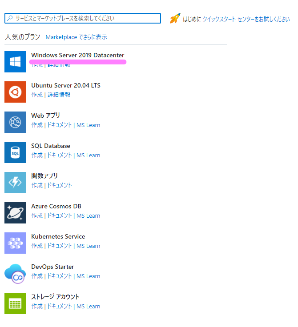298x327 pixels.
Task: Open ドキュメント link for ストレージ アカウント
Action: [x=60, y=307]
